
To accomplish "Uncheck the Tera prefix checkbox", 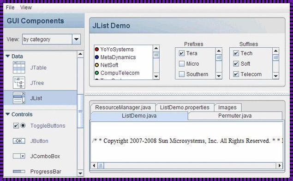I will (x=182, y=53).
